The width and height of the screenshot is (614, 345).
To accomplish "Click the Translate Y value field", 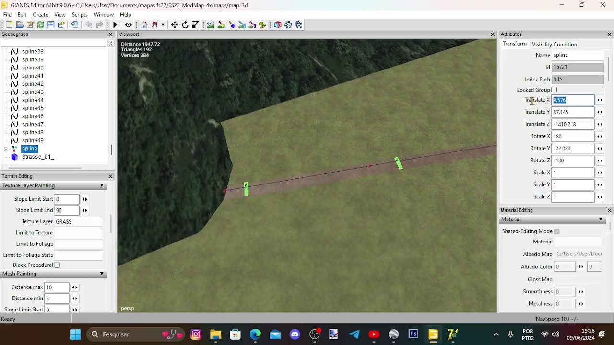I will coord(573,112).
